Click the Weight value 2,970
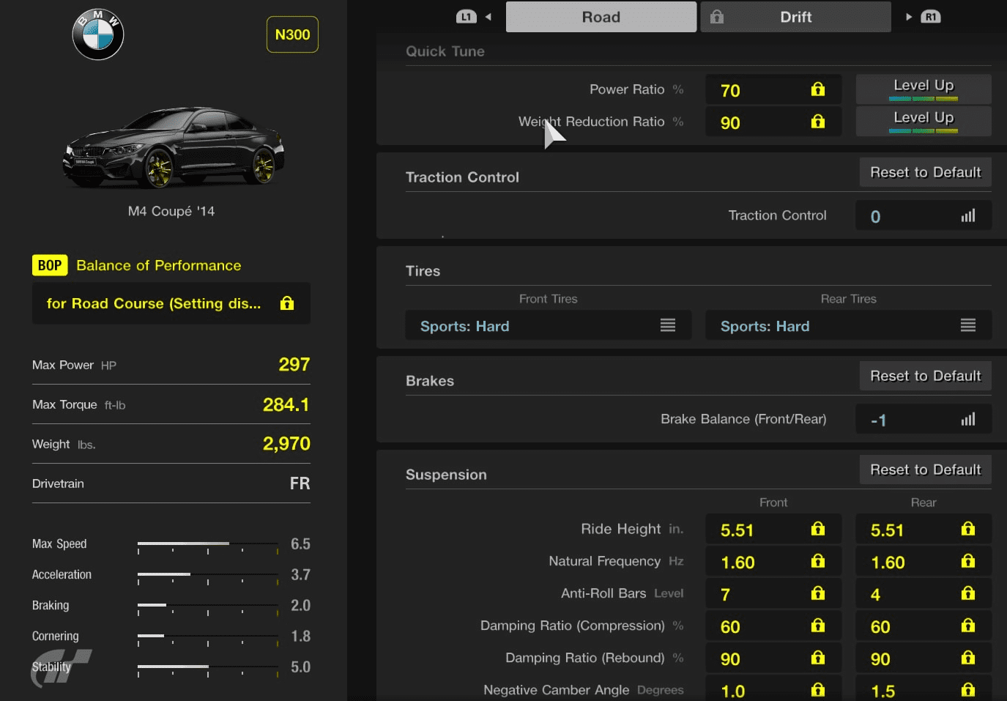The image size is (1007, 701). coord(286,444)
